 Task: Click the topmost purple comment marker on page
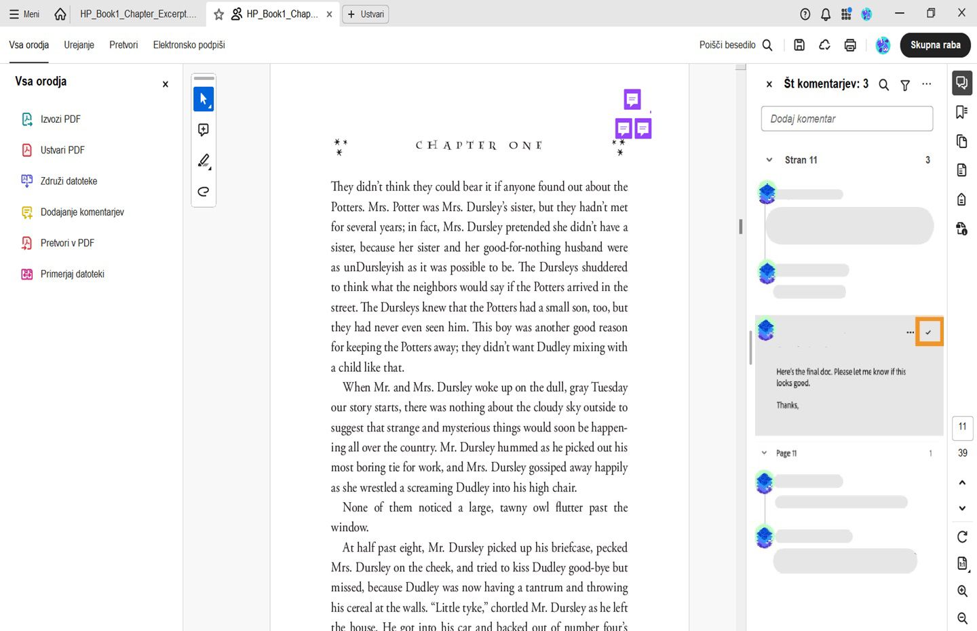point(632,99)
